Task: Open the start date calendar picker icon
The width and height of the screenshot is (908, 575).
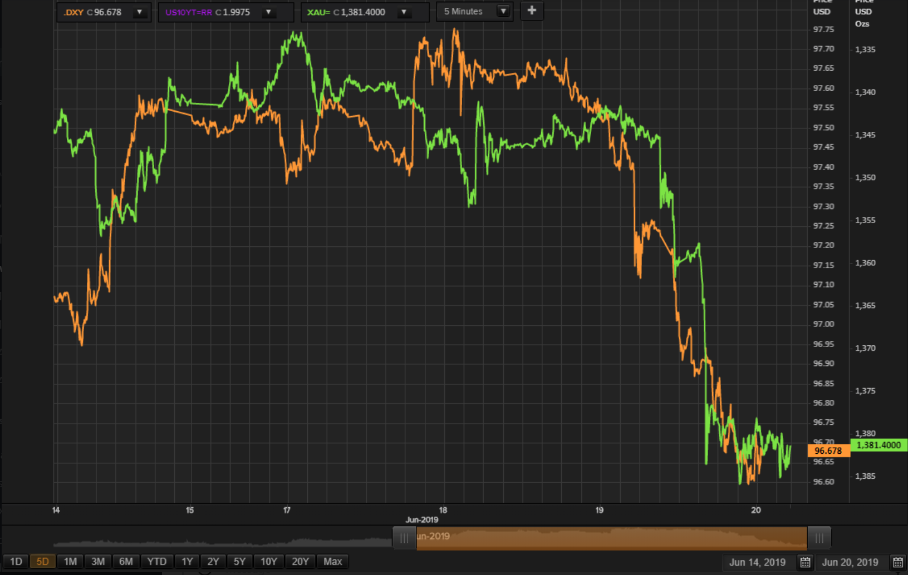Action: coord(805,562)
